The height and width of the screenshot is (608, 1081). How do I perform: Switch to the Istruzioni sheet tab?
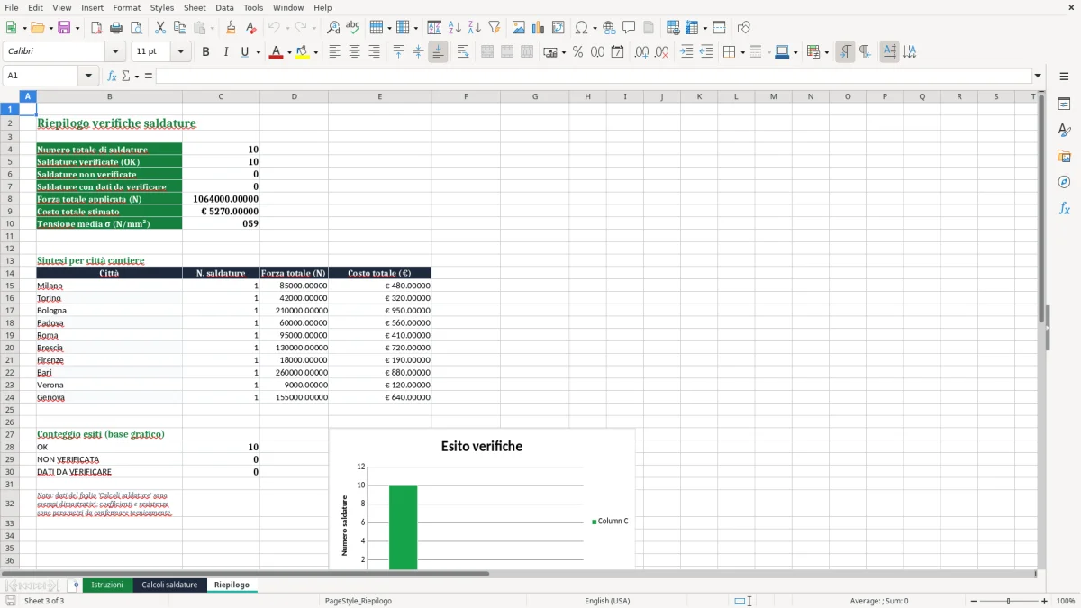coord(107,585)
